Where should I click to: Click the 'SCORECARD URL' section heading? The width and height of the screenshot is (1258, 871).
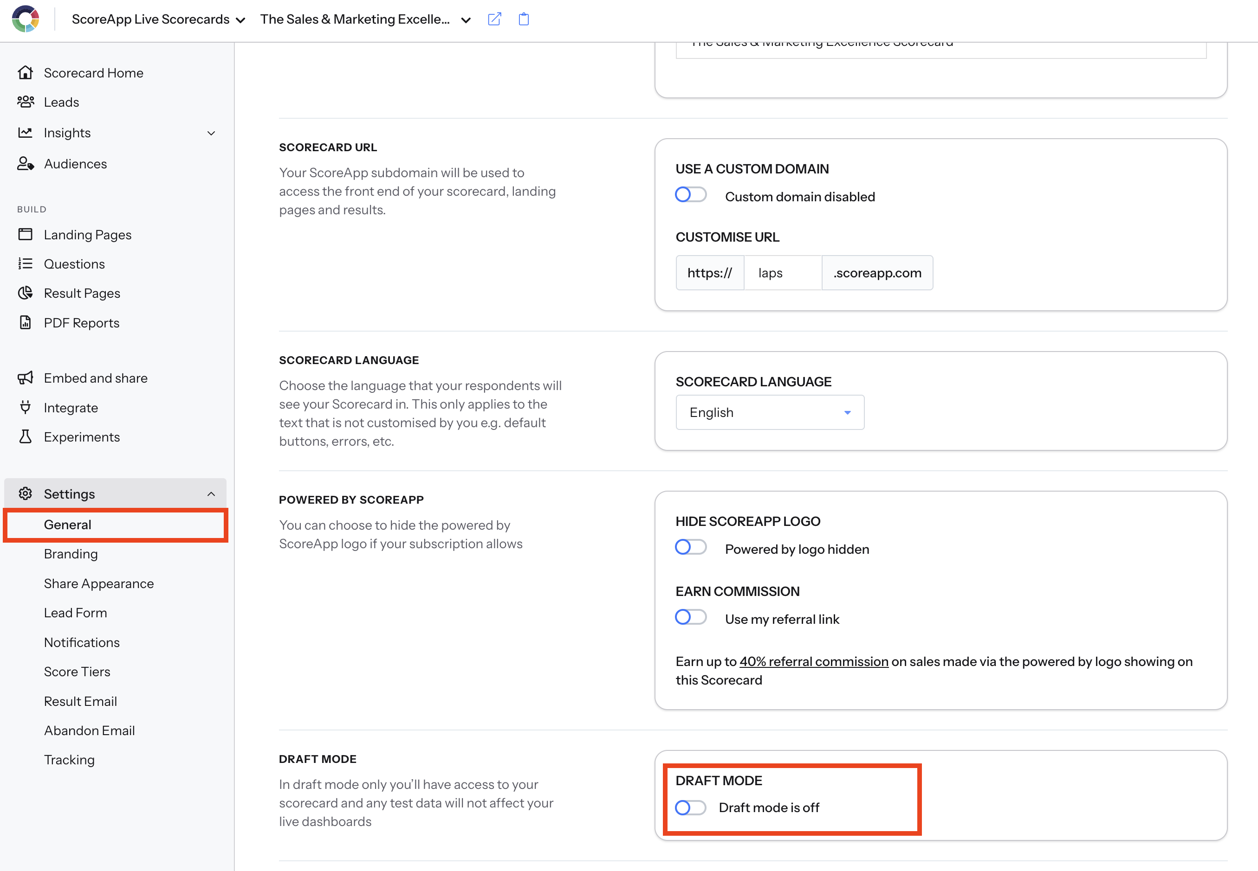point(328,147)
